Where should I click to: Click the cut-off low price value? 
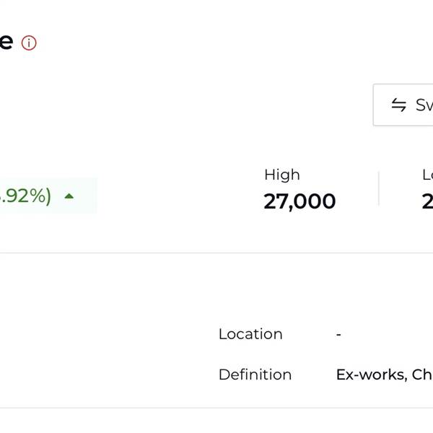[427, 201]
